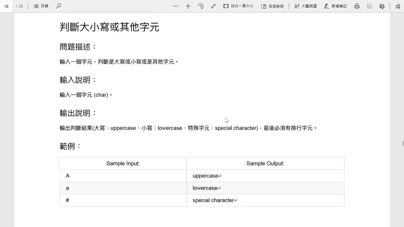This screenshot has height=227, width=404.
Task: Rotate the page with the rotate icon
Action: 201,6
